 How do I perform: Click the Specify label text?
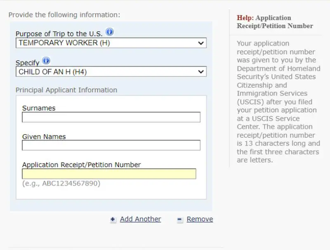(x=27, y=63)
